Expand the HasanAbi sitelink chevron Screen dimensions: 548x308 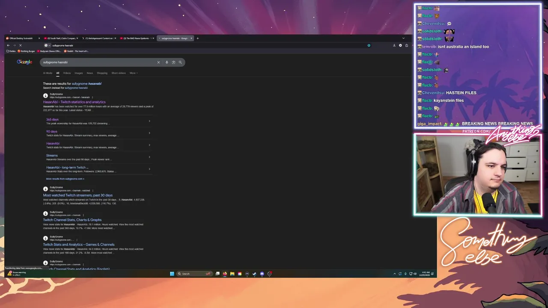149,145
